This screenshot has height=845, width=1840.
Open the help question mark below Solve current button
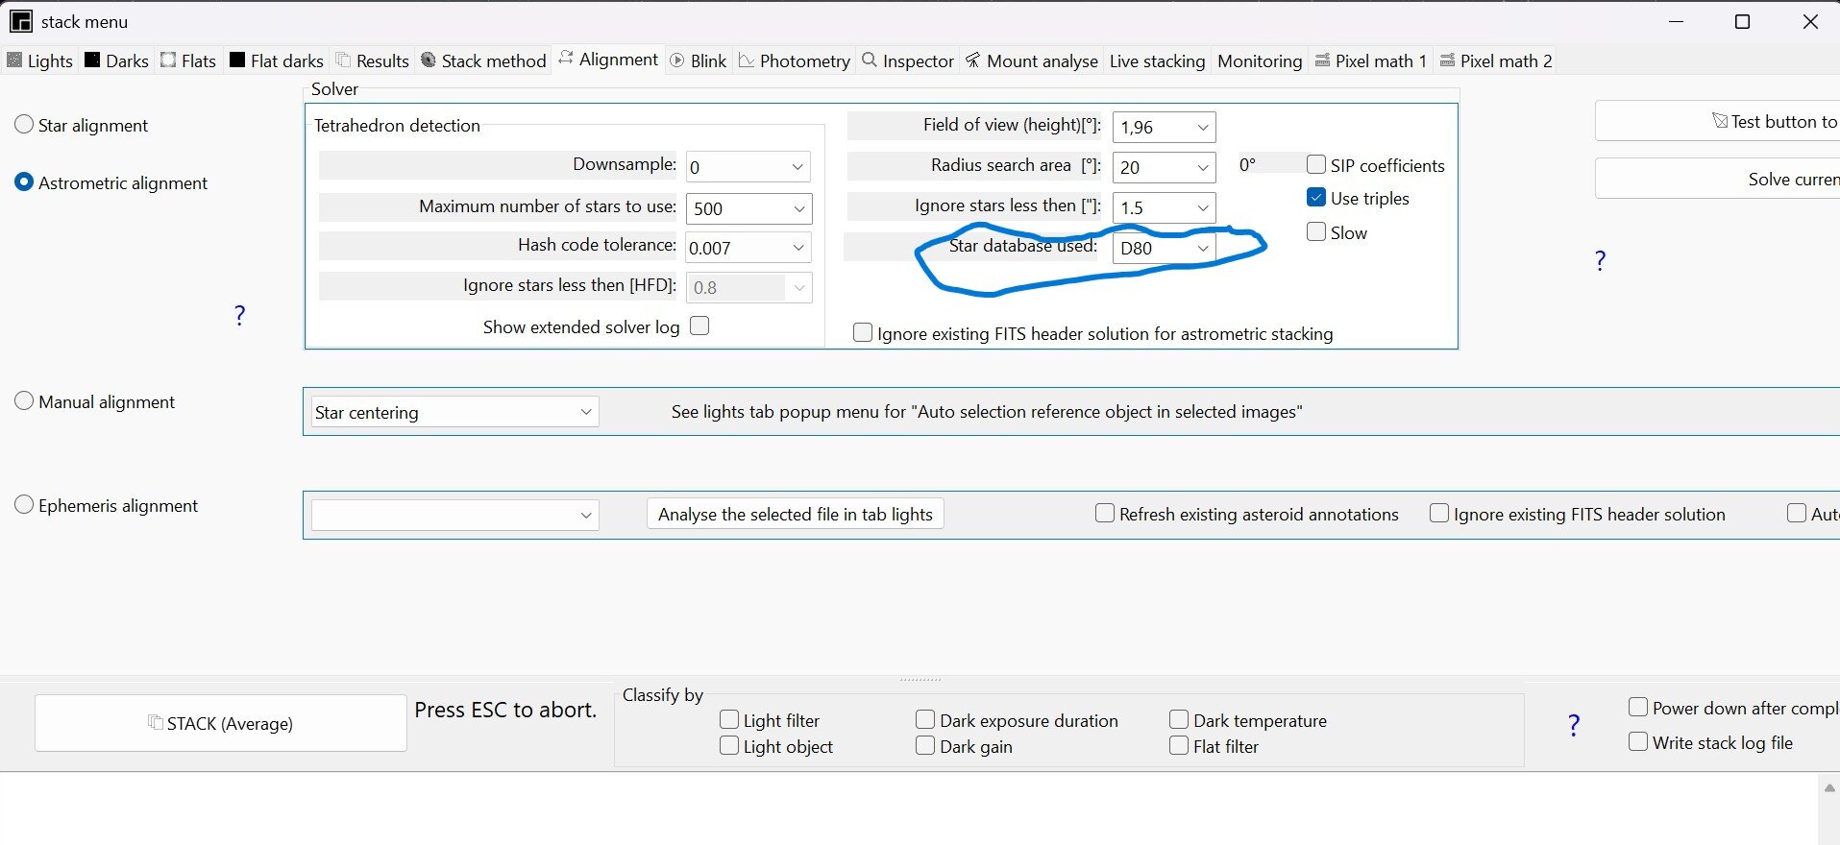tap(1600, 260)
